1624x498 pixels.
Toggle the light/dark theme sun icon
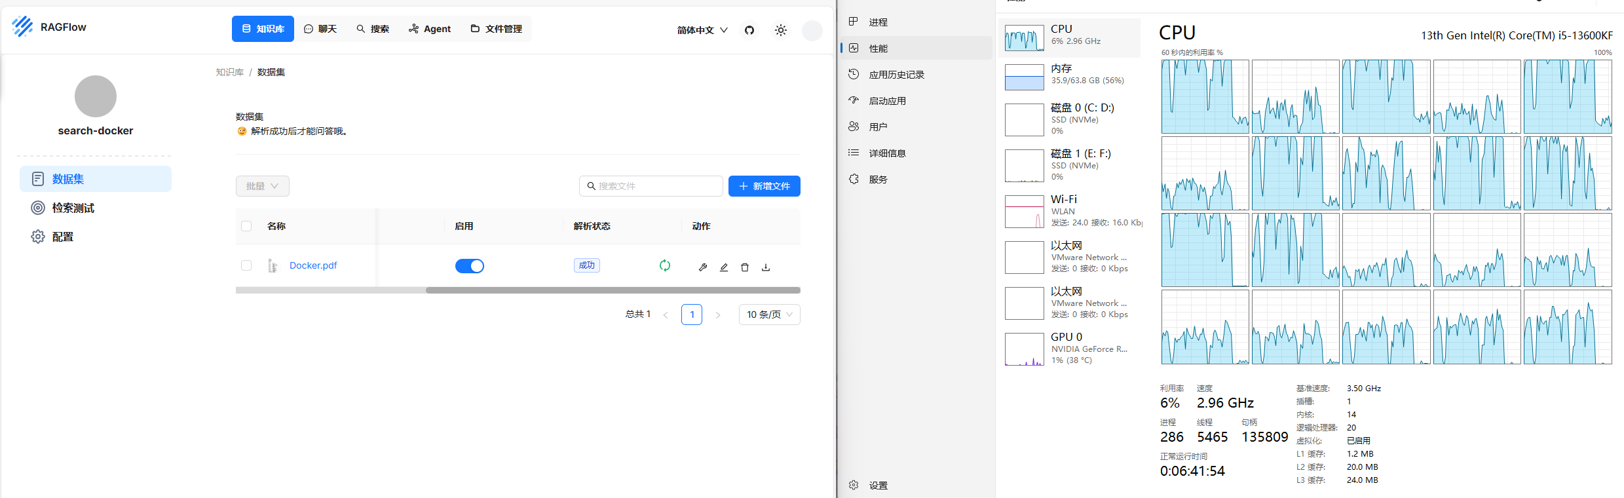[x=780, y=30]
